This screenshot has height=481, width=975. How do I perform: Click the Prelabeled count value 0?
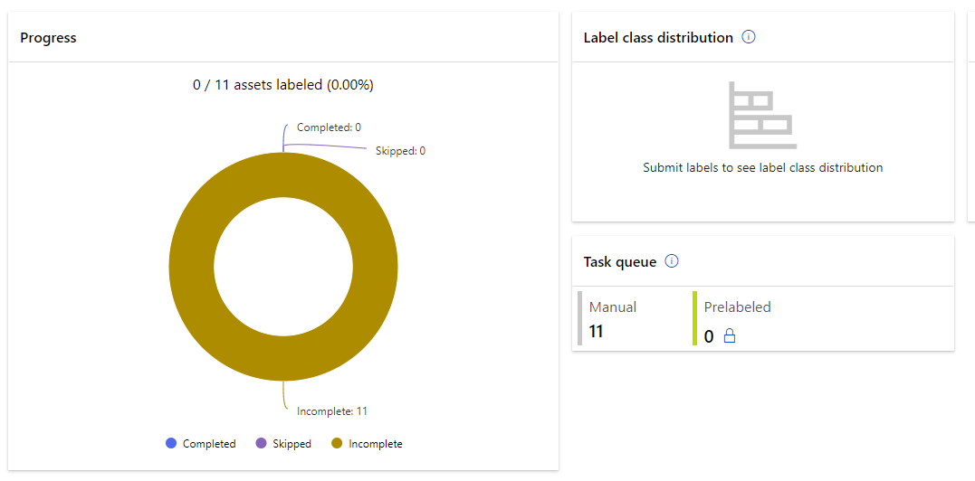pyautogui.click(x=709, y=337)
